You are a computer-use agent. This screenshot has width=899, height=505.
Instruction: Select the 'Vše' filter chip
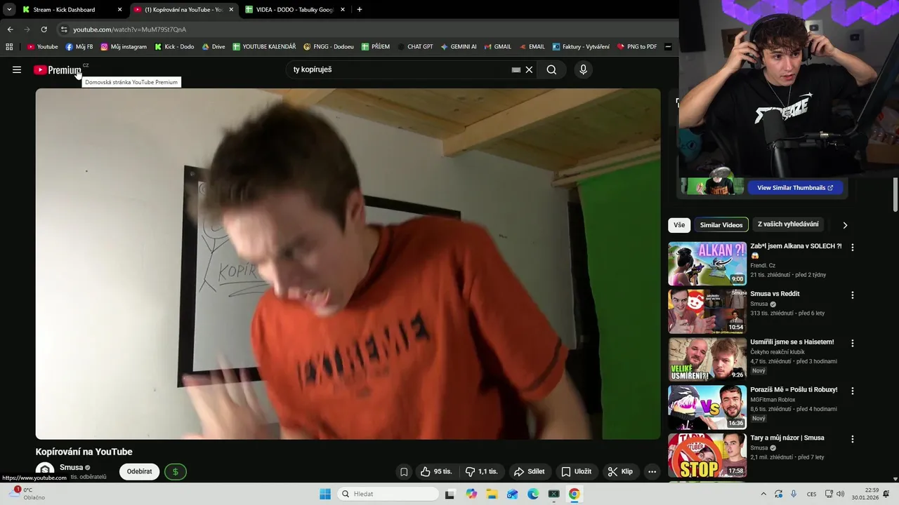679,225
